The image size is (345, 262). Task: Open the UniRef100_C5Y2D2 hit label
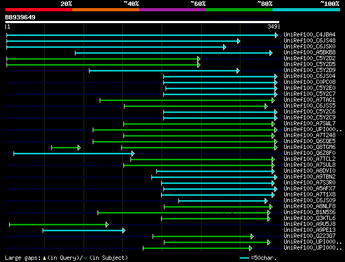pyautogui.click(x=309, y=59)
